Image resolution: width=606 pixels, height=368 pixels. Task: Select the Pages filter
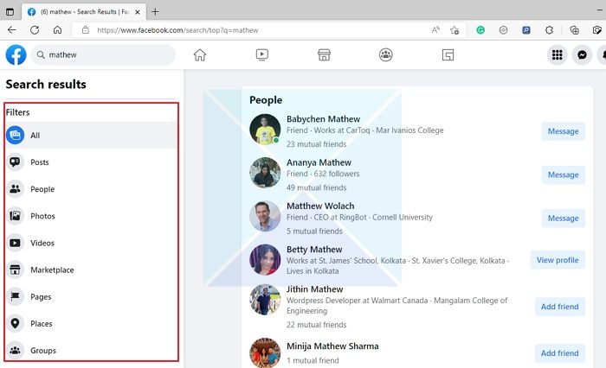coord(91,296)
